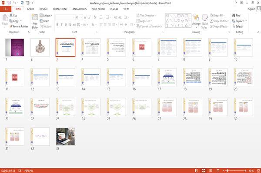This screenshot has width=261, height=173.
Task: Expand the Layout dropdown
Action: pyautogui.click(x=46, y=16)
